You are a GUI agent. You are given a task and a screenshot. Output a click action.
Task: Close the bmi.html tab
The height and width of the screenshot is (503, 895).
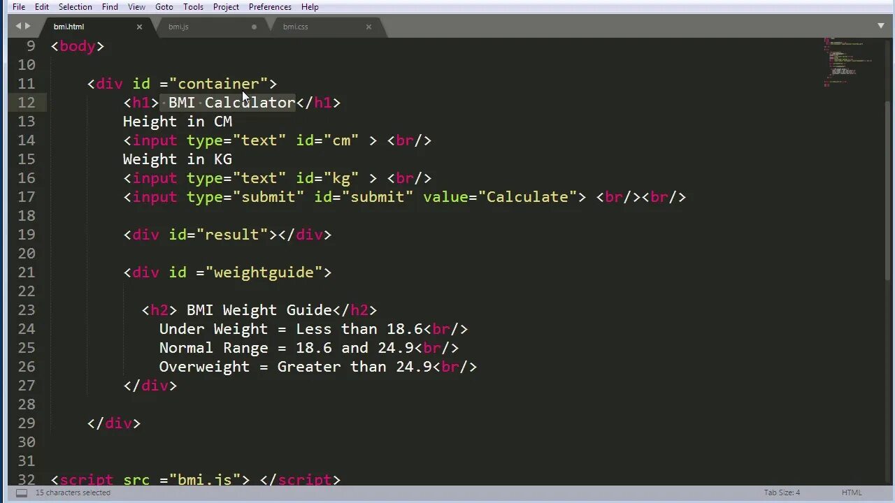pos(139,27)
